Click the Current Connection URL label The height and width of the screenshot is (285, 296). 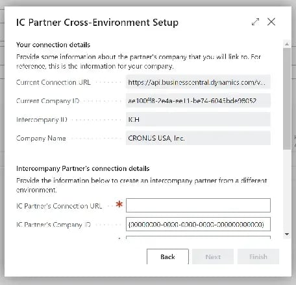tap(53, 82)
